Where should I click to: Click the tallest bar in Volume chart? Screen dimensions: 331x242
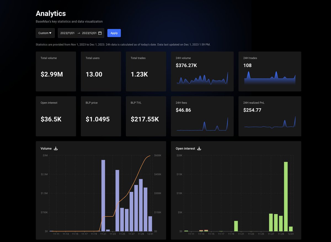pyautogui.click(x=103, y=196)
